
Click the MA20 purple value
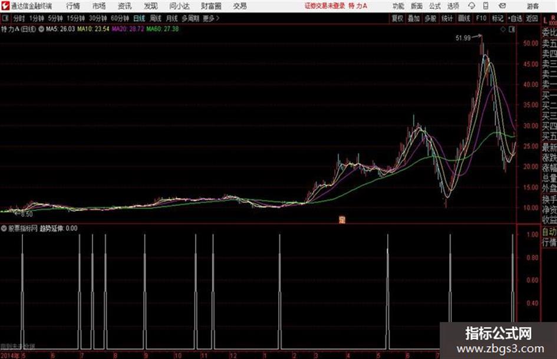[x=128, y=29]
